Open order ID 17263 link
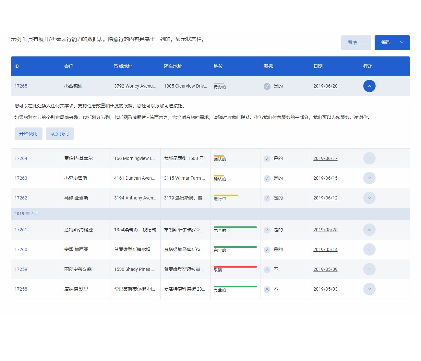The height and width of the screenshot is (361, 421). [x=21, y=178]
